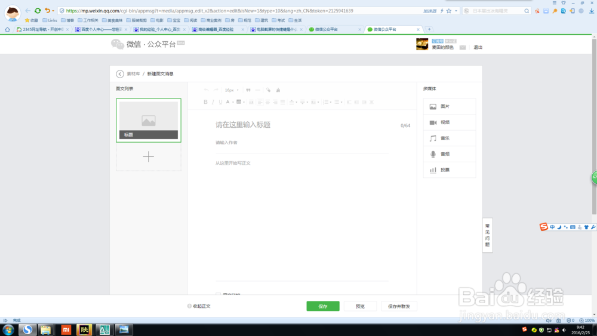The image size is (597, 336).
Task: Align text left in editor toolbar
Action: [260, 102]
